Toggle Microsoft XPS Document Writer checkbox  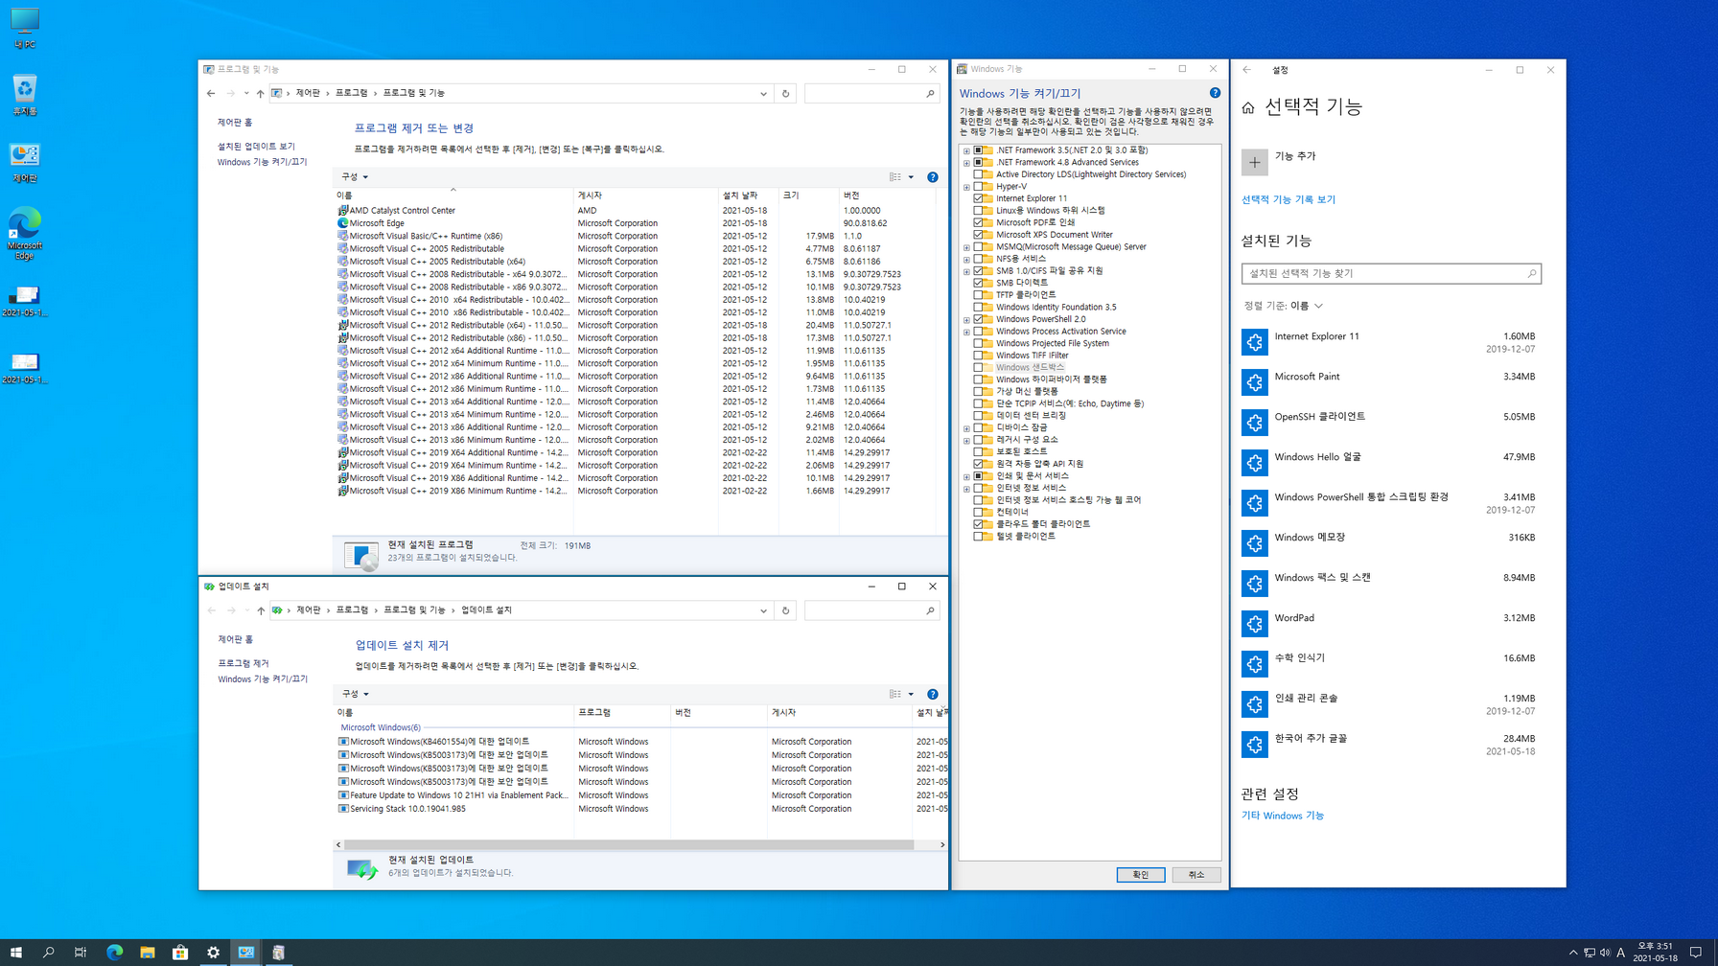pos(978,235)
